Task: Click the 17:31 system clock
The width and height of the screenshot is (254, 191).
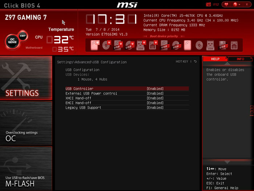Action: tap(111, 19)
